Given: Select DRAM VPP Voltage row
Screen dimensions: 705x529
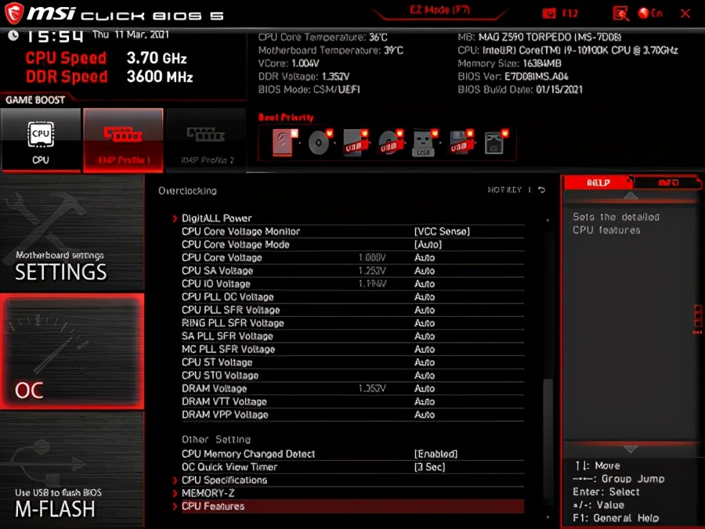Looking at the screenshot, I should point(353,415).
